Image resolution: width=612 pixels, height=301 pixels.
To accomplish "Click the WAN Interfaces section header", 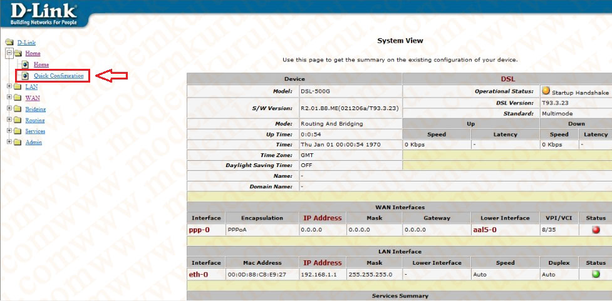I will (400, 207).
